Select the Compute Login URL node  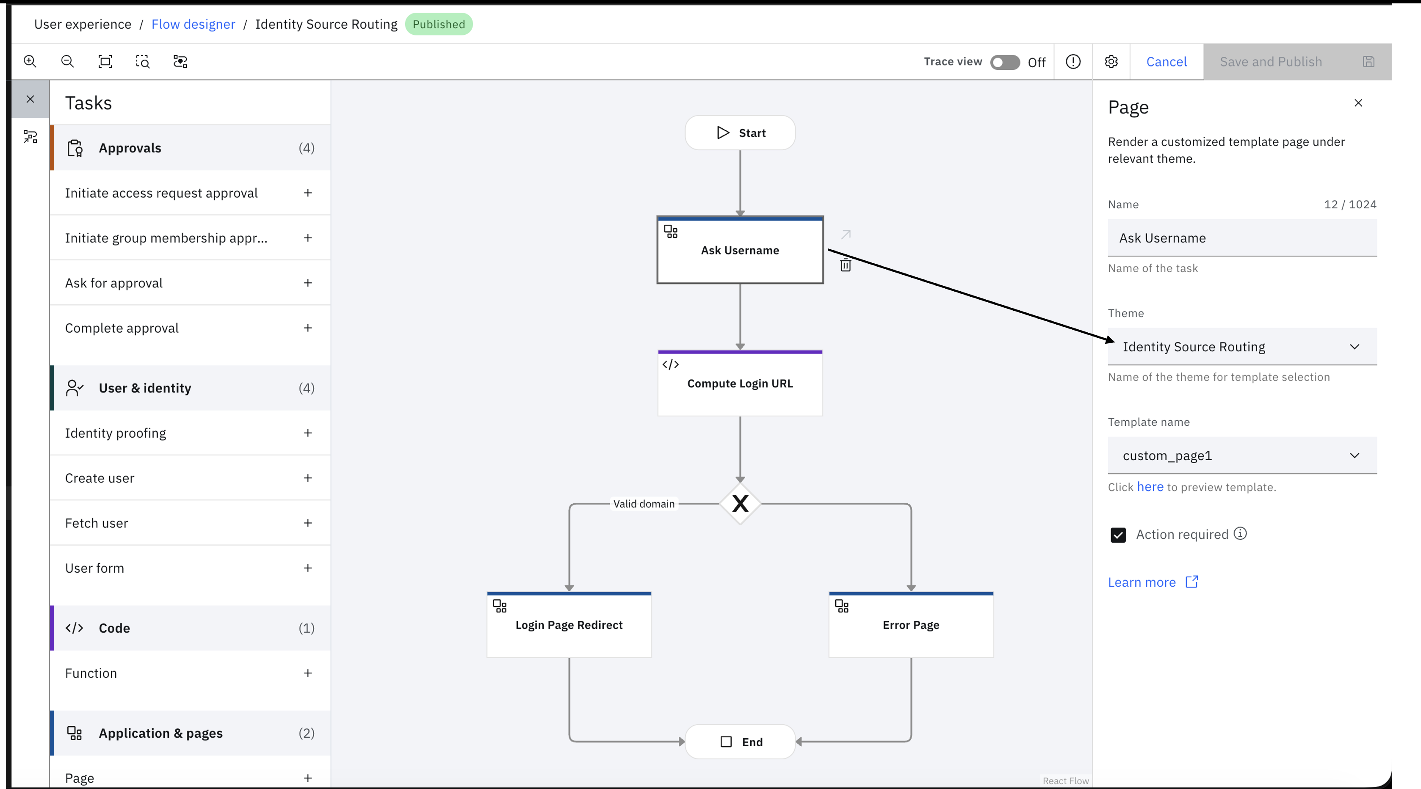[740, 383]
